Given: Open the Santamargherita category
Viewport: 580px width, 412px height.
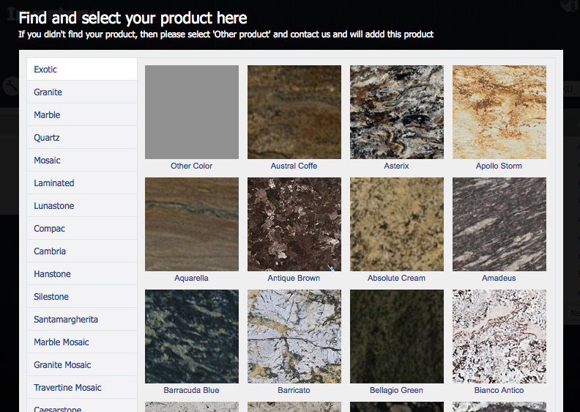Looking at the screenshot, I should click(82, 320).
